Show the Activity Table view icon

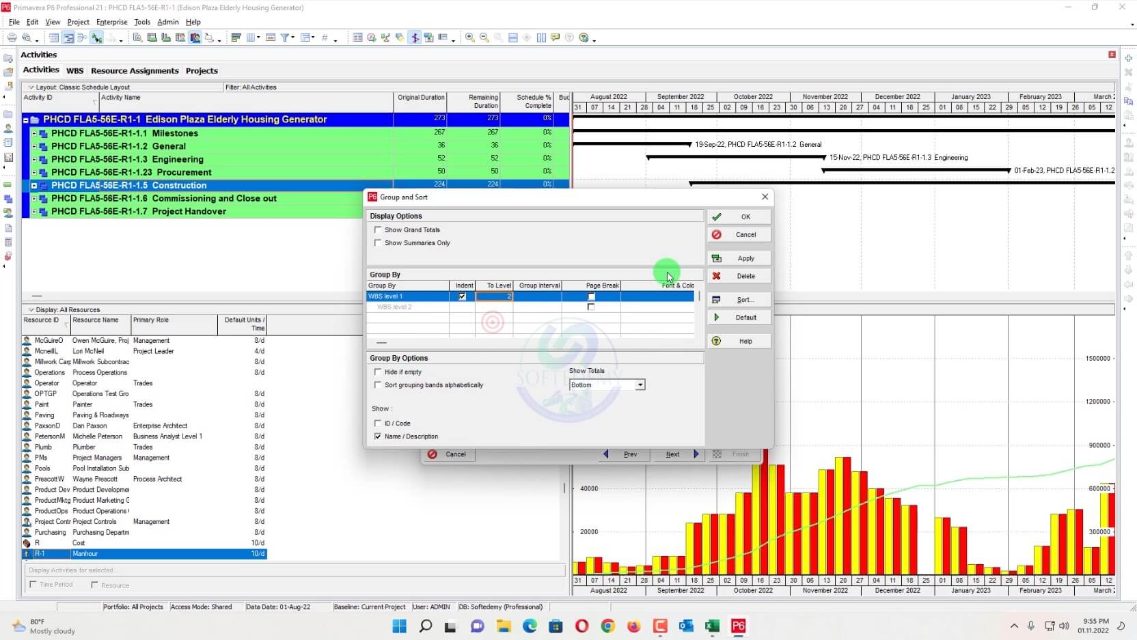click(x=54, y=38)
